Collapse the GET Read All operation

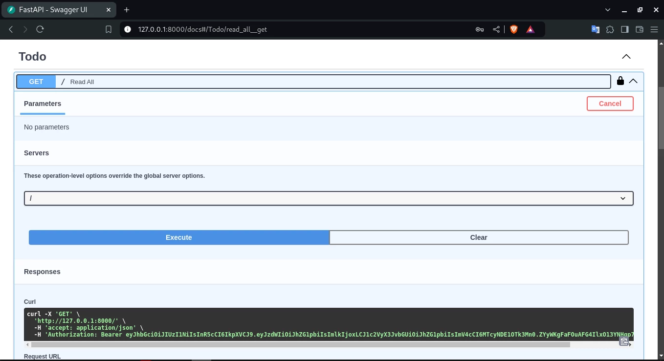click(x=633, y=81)
